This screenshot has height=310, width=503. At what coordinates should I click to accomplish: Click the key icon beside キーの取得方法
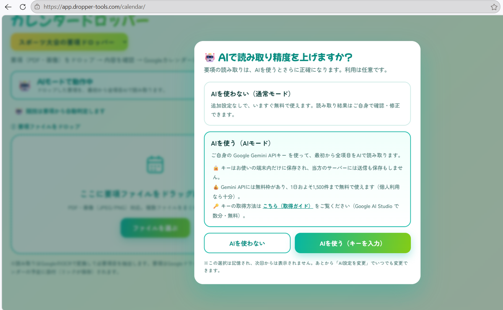click(x=215, y=206)
